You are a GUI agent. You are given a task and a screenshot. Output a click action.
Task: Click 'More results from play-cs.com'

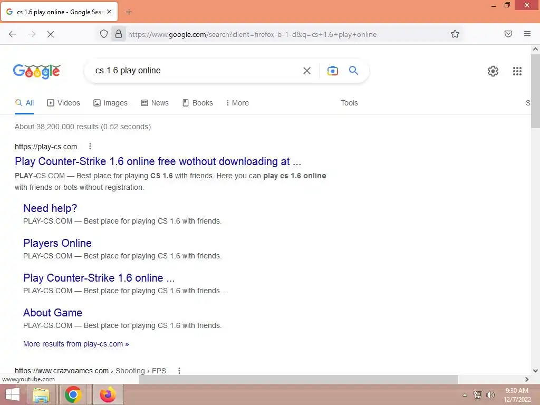pyautogui.click(x=76, y=344)
